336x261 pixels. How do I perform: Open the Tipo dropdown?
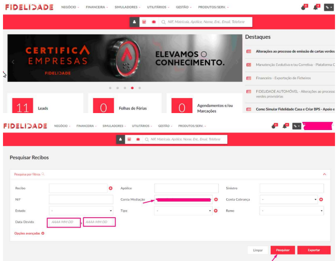coord(183,211)
